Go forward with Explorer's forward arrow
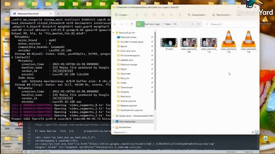Screen dimensions: 275x154 121,24
